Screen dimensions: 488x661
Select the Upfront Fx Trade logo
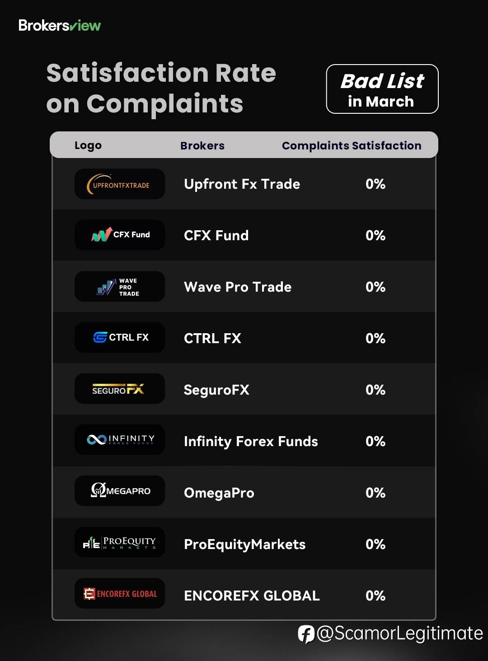(x=120, y=184)
